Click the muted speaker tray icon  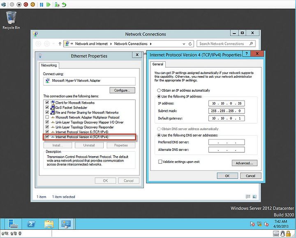coord(266,224)
